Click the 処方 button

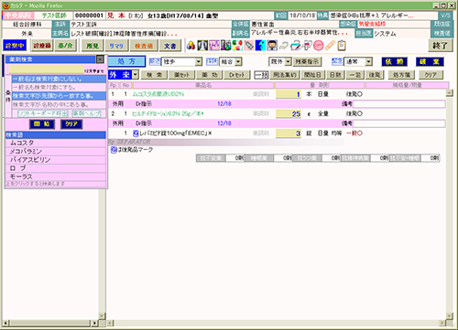point(126,61)
